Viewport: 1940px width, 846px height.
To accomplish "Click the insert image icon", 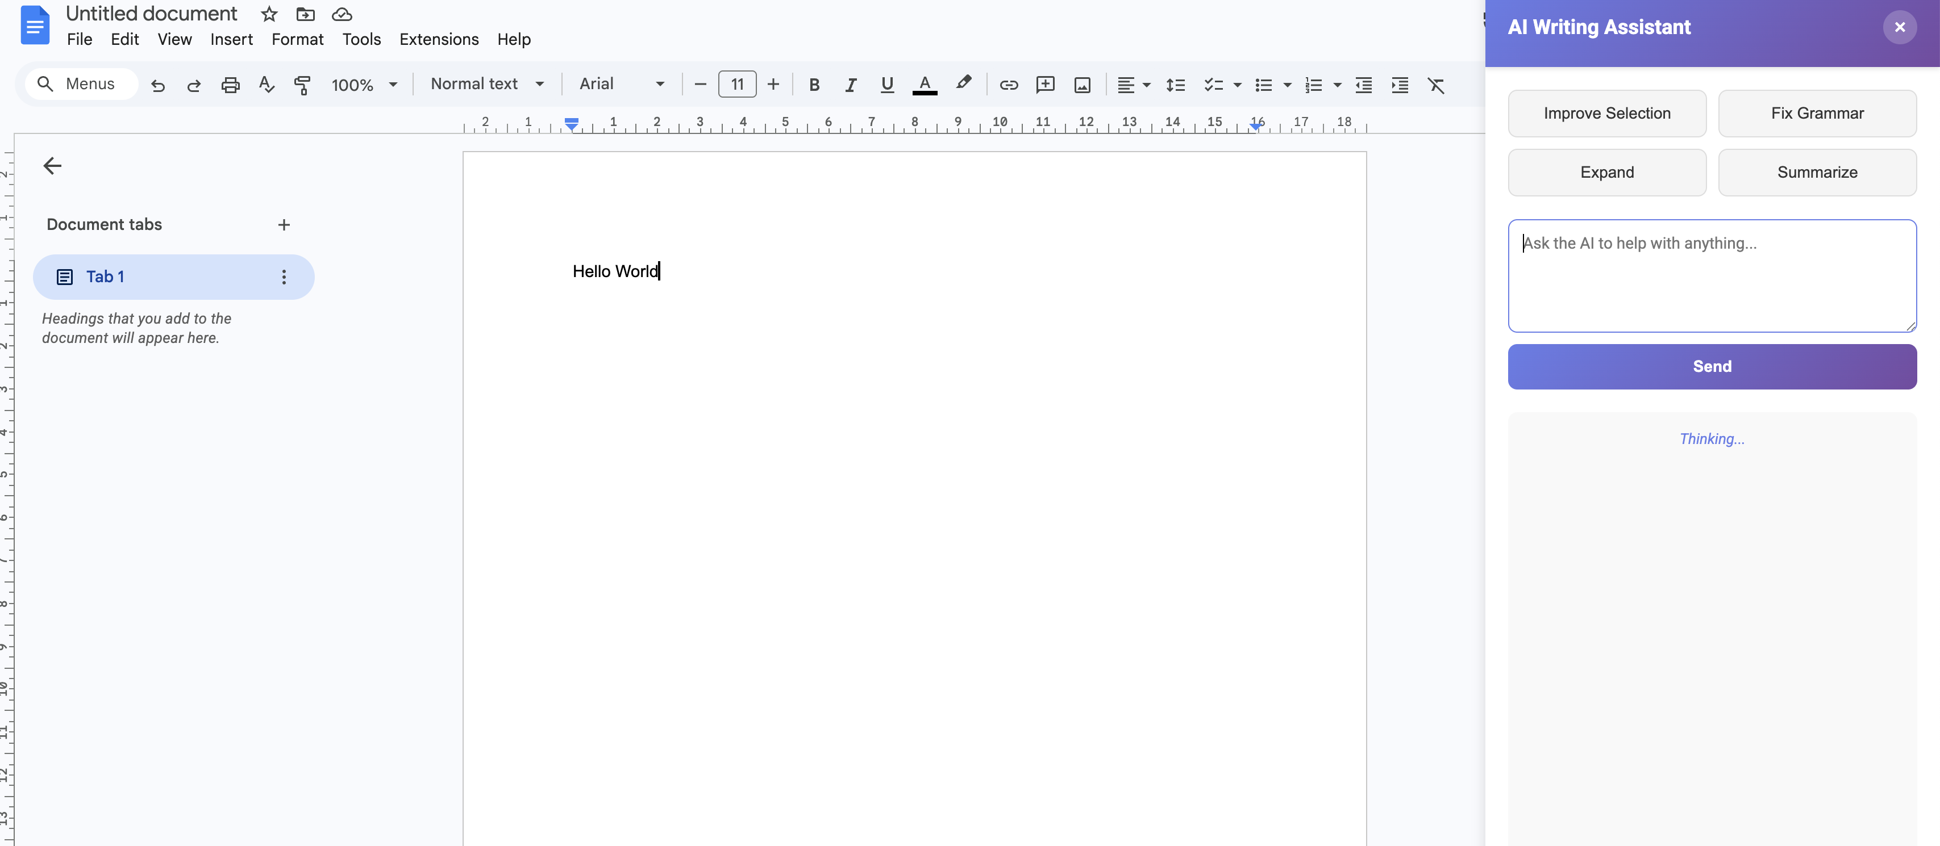I will pyautogui.click(x=1081, y=84).
